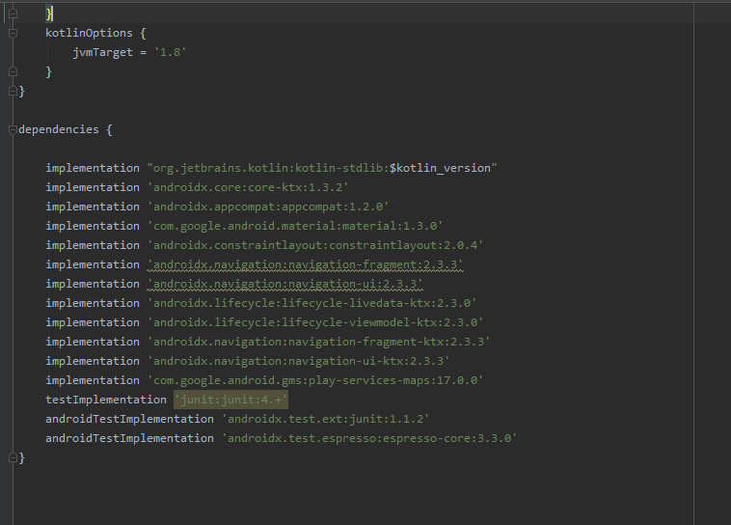
Task: Click the navigation-fragment-ktx:2.3.3 dependency string
Action: [x=318, y=342]
